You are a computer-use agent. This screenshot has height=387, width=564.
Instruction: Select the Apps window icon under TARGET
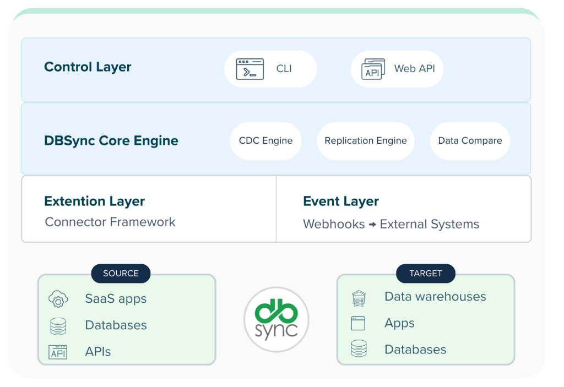pyautogui.click(x=359, y=323)
